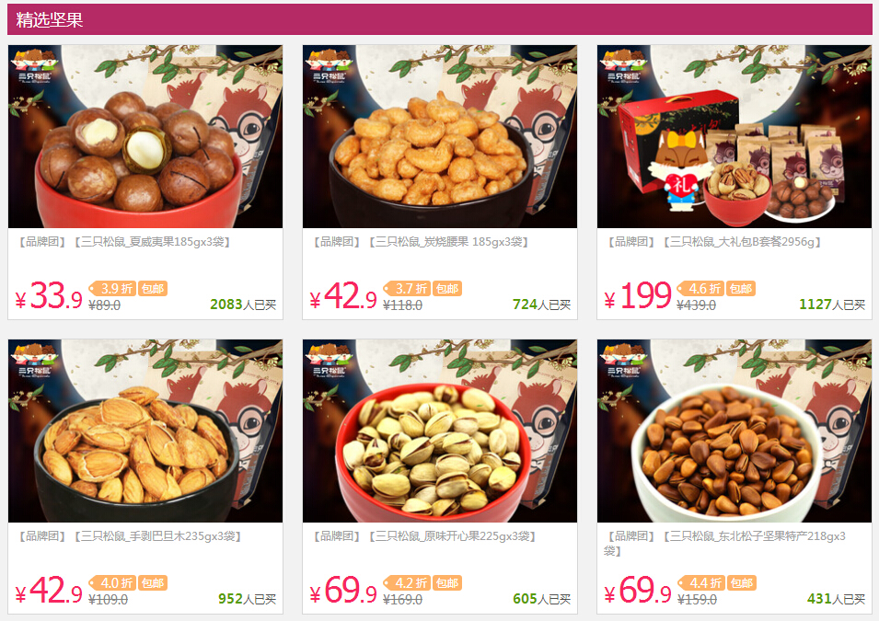
Task: Open the red gift box set image
Action: point(734,136)
